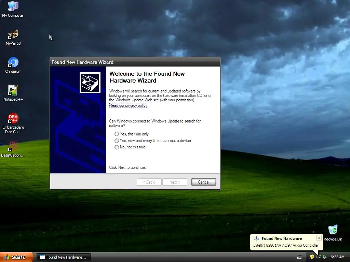350x262 pixels.
Task: Open the 'Read our privacy policy' link
Action: click(128, 105)
